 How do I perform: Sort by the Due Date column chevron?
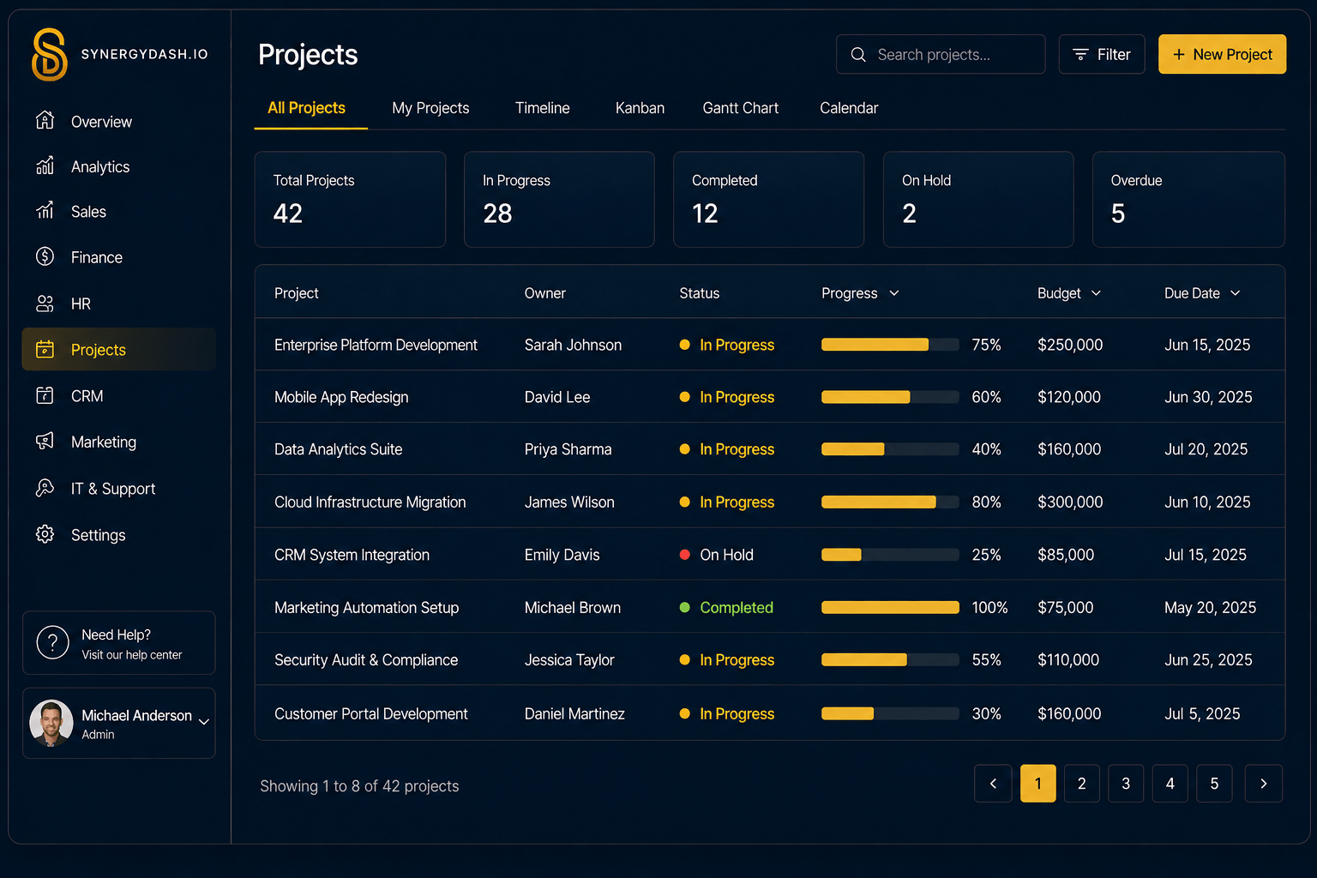coord(1236,293)
